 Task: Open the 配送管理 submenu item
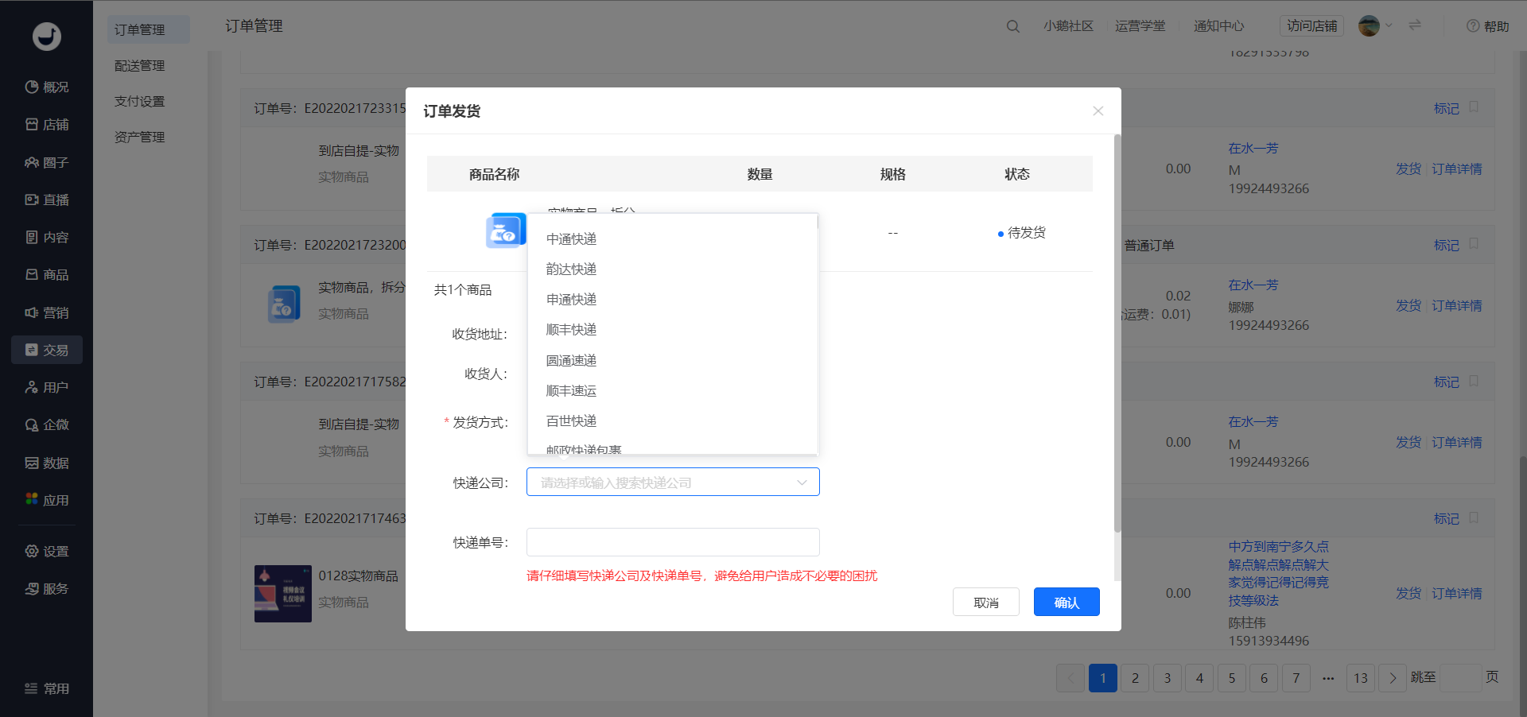(x=140, y=65)
